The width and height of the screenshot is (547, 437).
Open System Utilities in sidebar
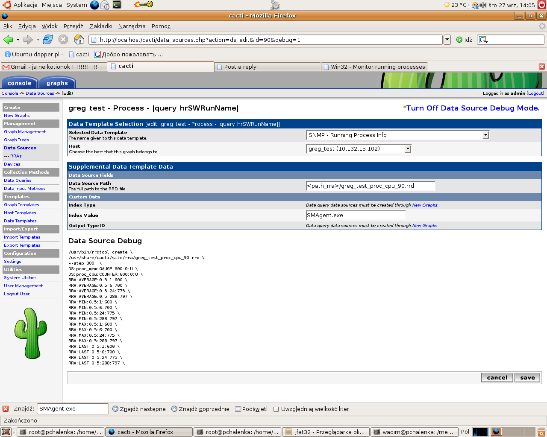[20, 278]
